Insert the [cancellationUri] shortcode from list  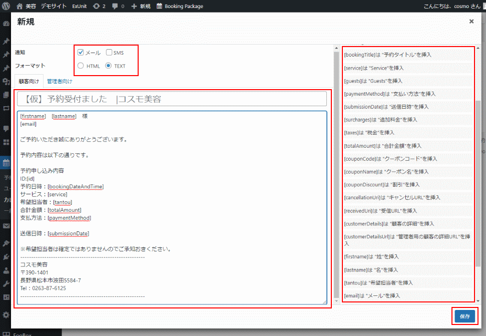click(392, 198)
